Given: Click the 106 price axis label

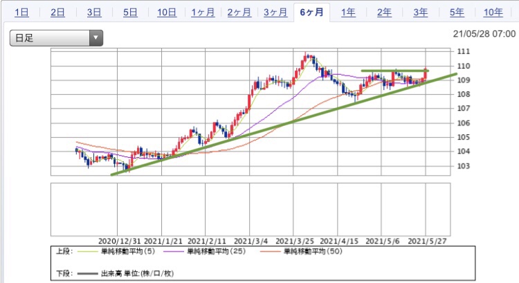Looking at the screenshot, I should coord(464,123).
